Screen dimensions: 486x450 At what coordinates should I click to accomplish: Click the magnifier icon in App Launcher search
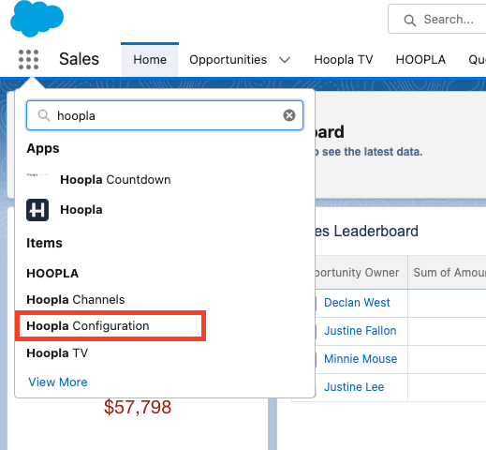point(44,115)
